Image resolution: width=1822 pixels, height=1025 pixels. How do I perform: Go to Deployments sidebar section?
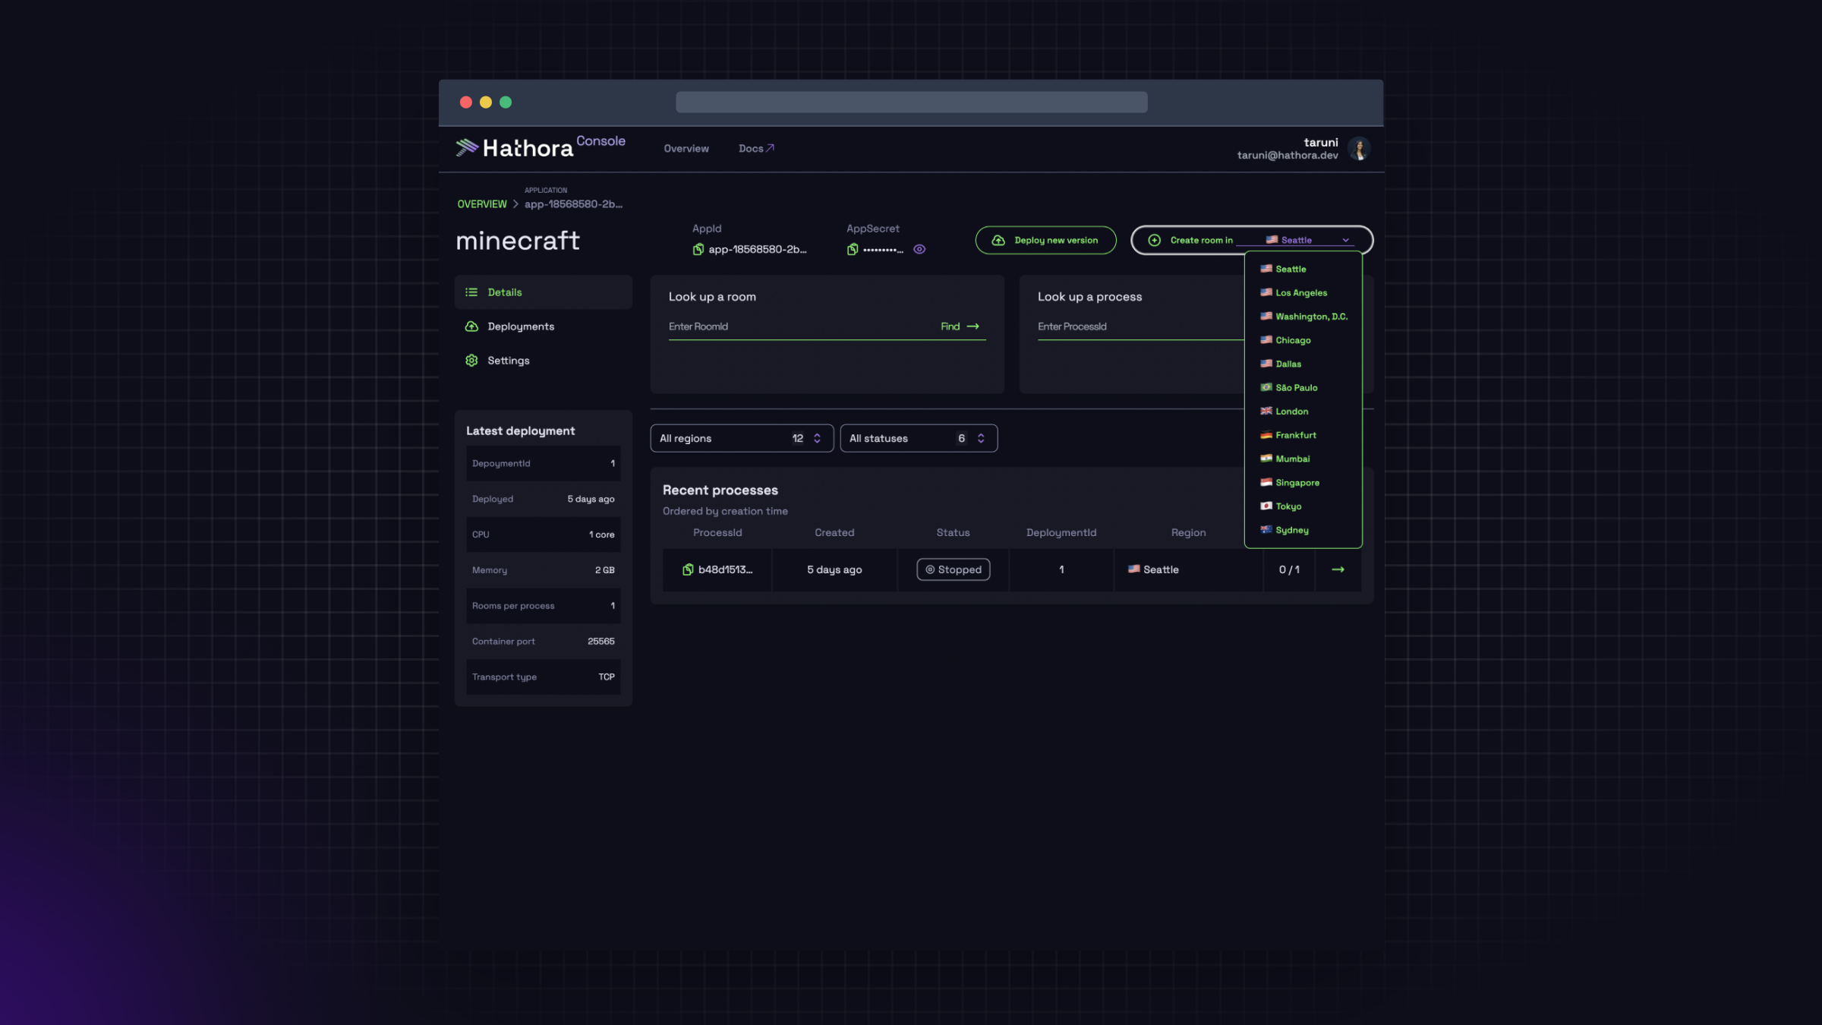[x=544, y=326]
